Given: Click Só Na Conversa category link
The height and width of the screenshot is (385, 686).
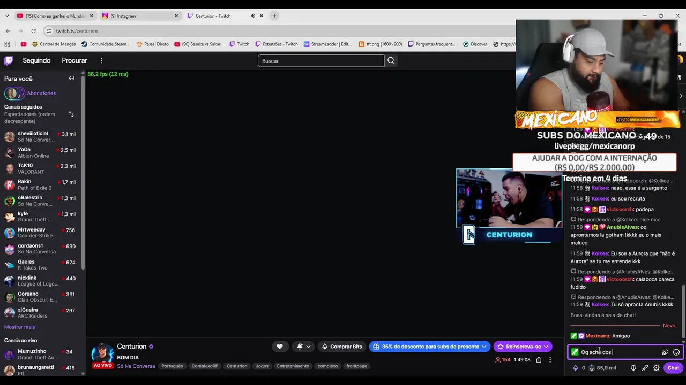Looking at the screenshot, I should 136,366.
